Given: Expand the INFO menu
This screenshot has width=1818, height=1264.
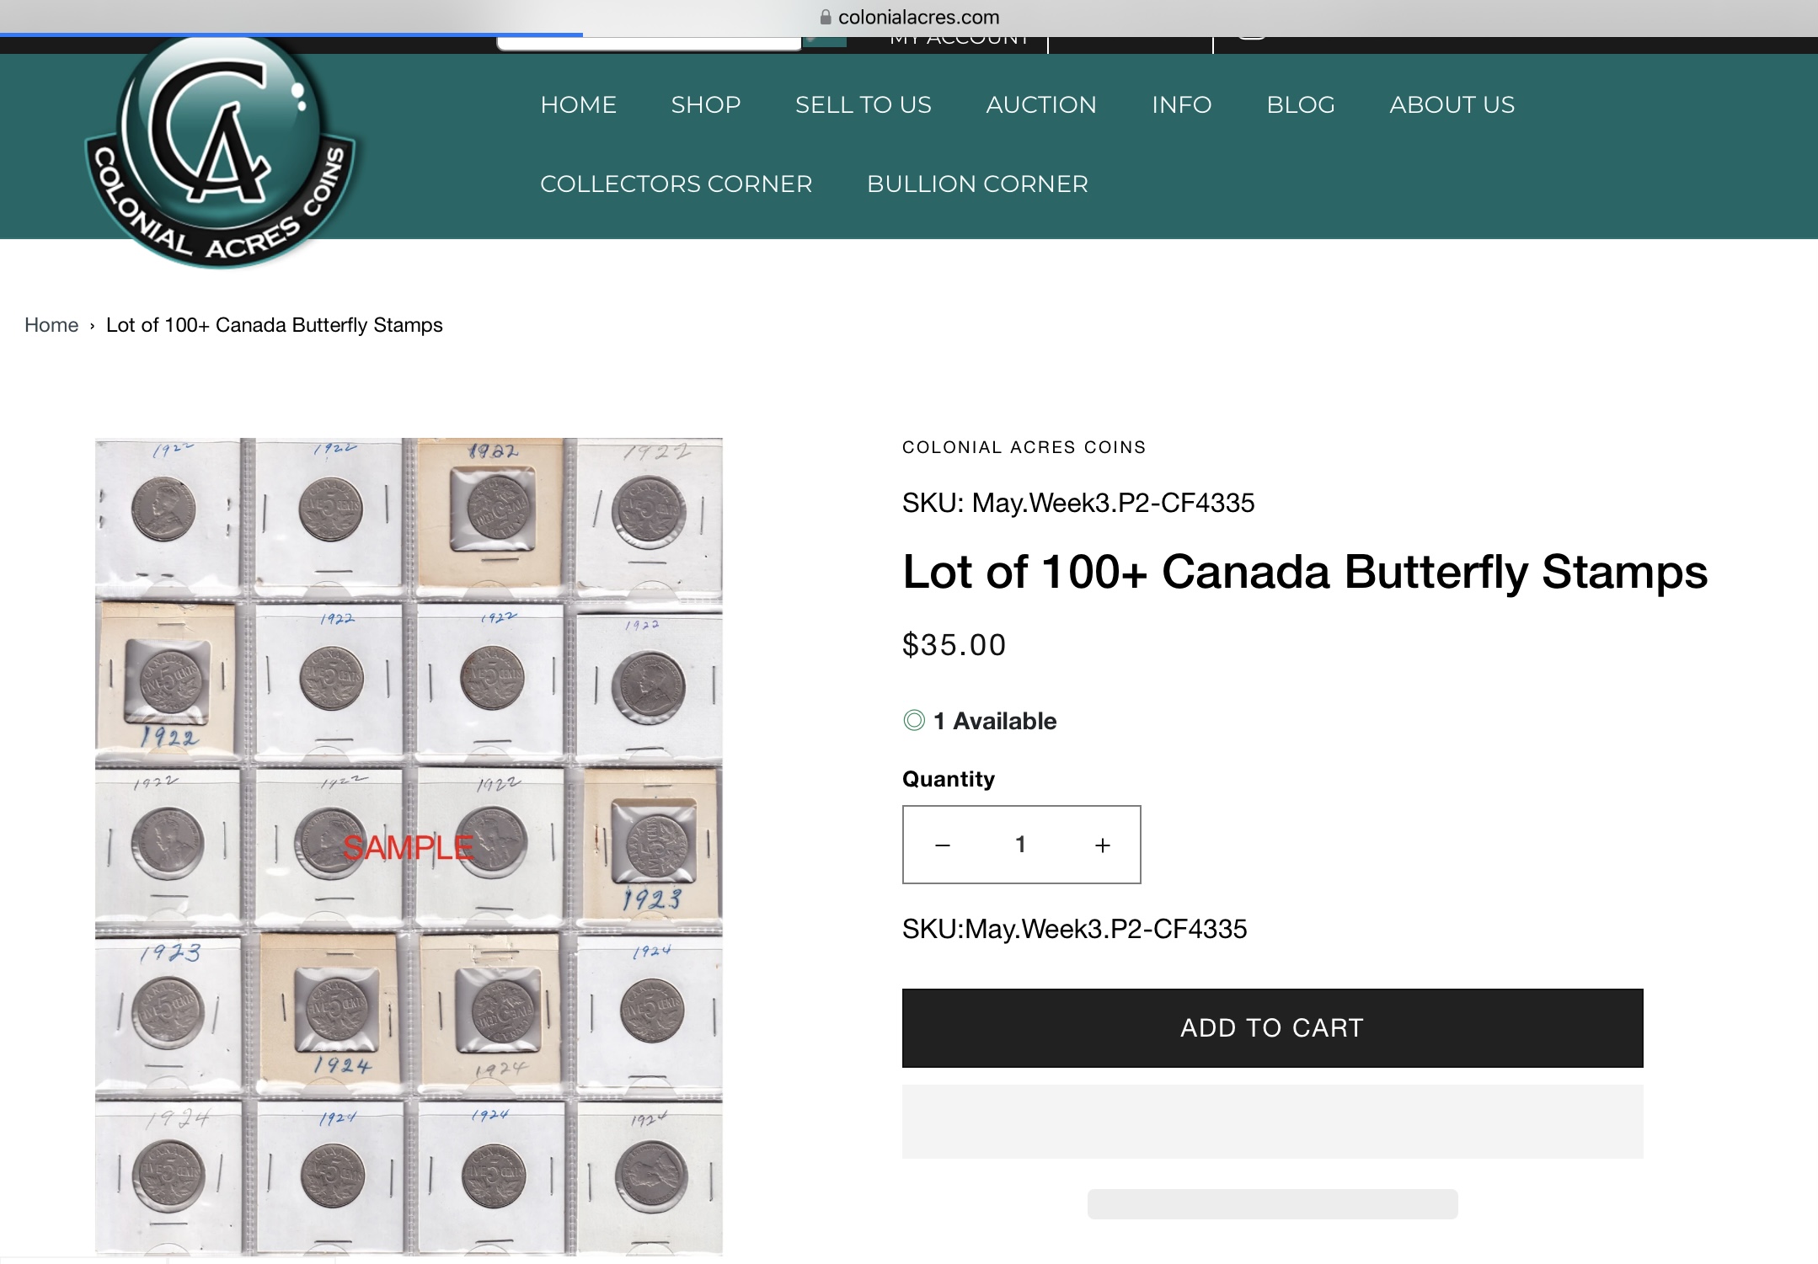Looking at the screenshot, I should [x=1181, y=104].
